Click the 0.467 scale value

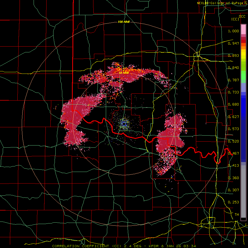233,153
